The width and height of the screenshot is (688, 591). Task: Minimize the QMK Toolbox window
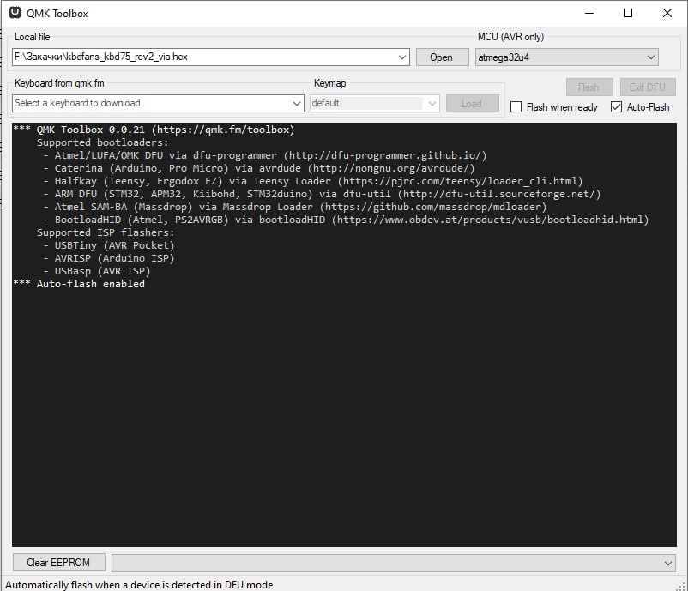(589, 13)
